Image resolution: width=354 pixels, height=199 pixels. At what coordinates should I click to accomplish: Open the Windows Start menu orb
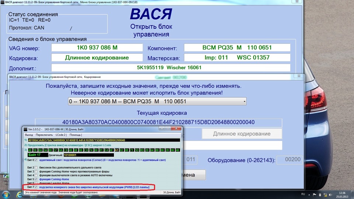coord(6,195)
